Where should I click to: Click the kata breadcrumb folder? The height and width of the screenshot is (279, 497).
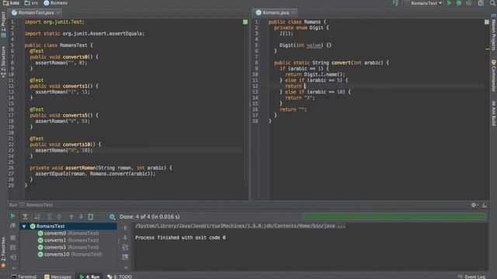pos(11,3)
